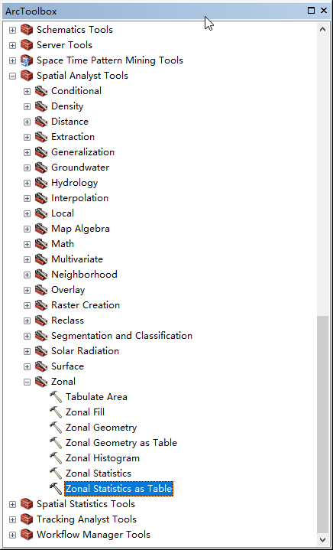Click the scrollbar up arrow
Image resolution: width=333 pixels, height=550 pixels.
tap(323, 29)
